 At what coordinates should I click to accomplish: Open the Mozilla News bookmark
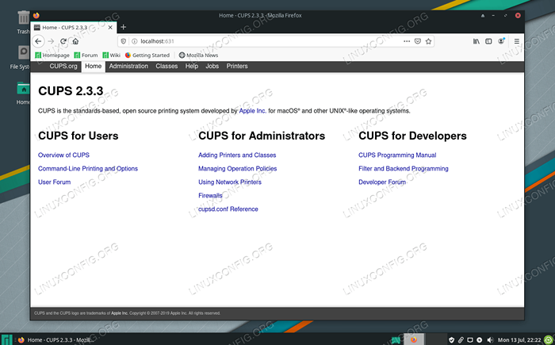198,56
